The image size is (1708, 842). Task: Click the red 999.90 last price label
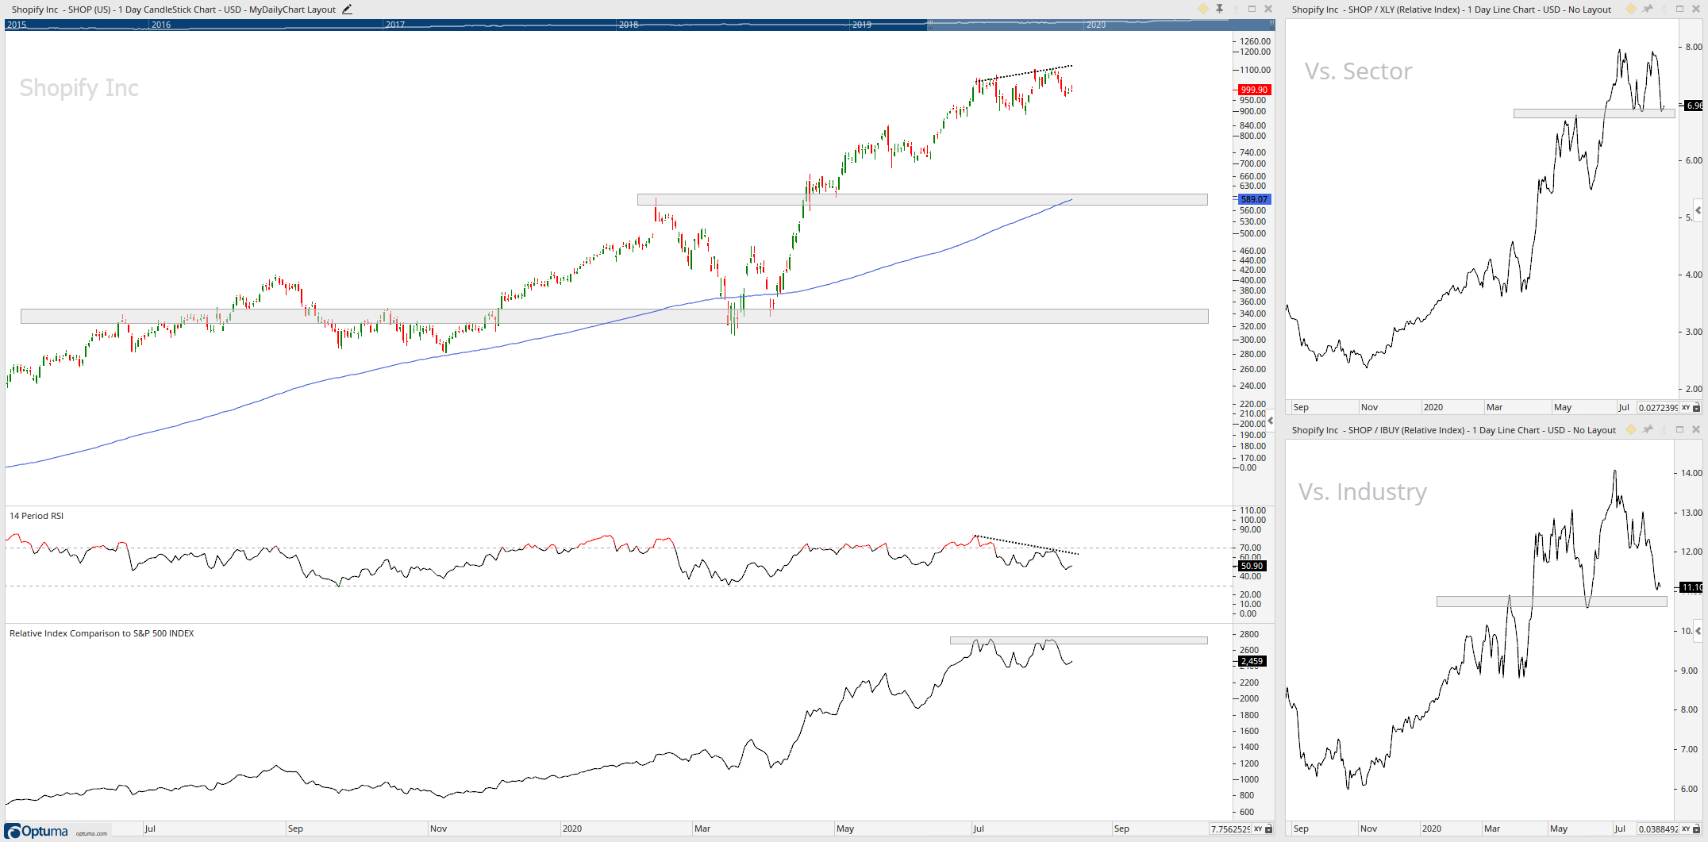[x=1254, y=90]
